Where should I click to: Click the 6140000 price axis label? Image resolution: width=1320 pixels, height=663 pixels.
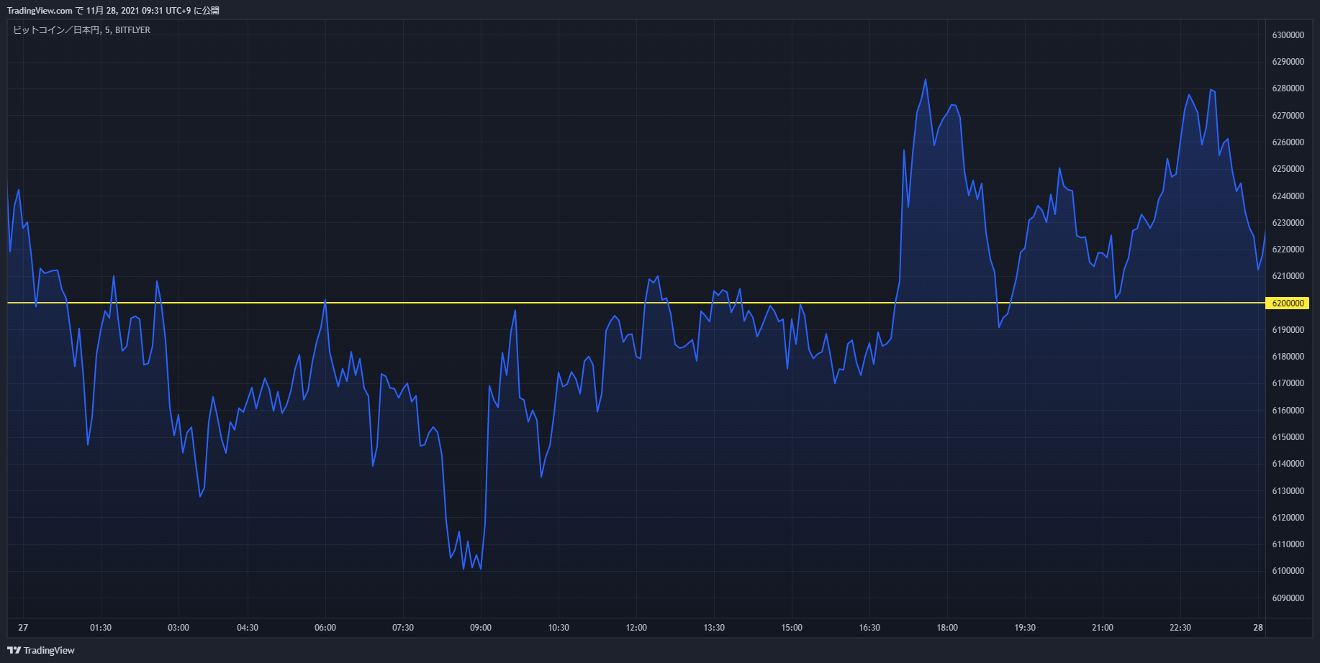point(1288,464)
